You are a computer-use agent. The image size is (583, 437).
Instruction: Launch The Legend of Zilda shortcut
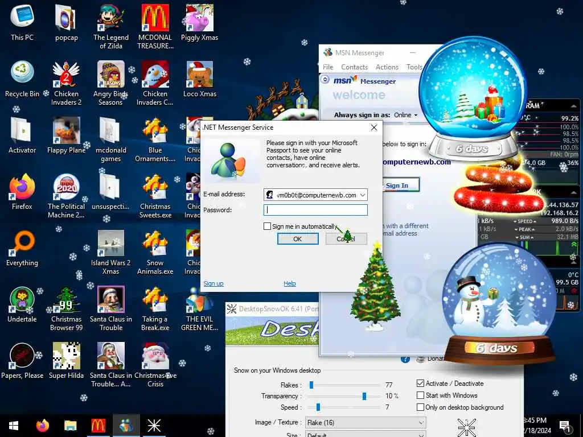pos(111,26)
